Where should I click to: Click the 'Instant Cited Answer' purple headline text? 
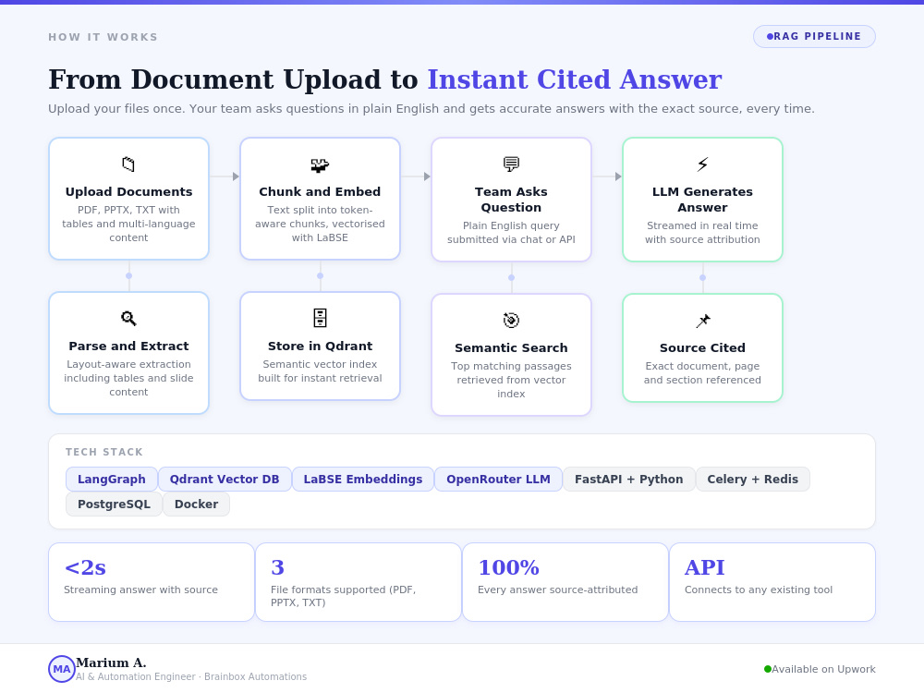tap(575, 79)
